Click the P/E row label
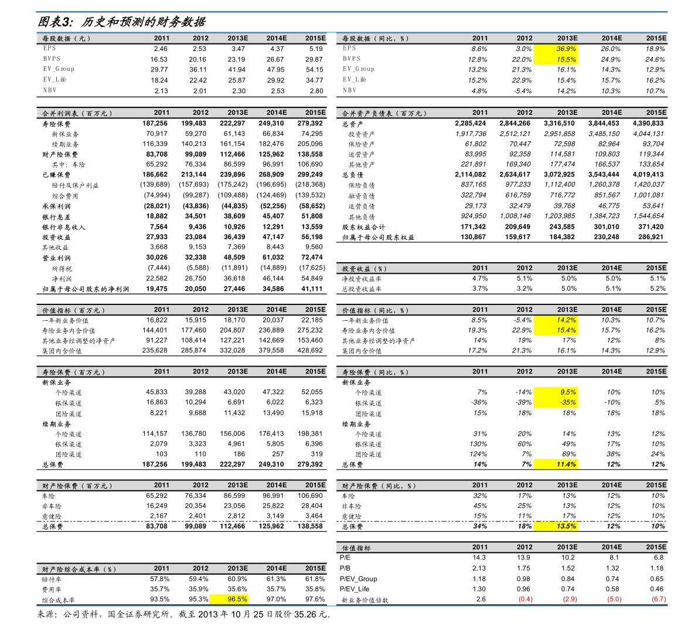Image resolution: width=698 pixels, height=631 pixels. click(345, 558)
